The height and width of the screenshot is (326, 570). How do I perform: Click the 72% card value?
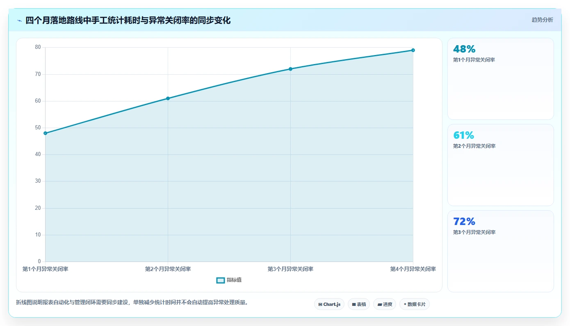coord(464,222)
